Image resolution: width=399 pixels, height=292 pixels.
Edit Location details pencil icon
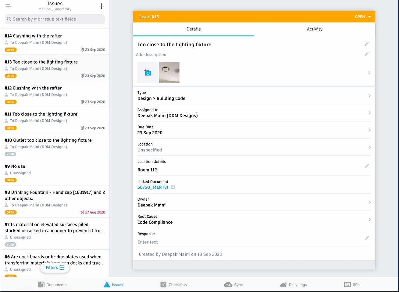pos(367,166)
